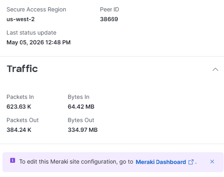Click the Bytes In label
The width and height of the screenshot is (224, 177).
click(x=79, y=97)
